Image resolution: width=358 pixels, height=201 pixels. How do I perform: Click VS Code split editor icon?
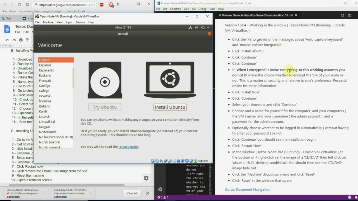tap(349, 15)
